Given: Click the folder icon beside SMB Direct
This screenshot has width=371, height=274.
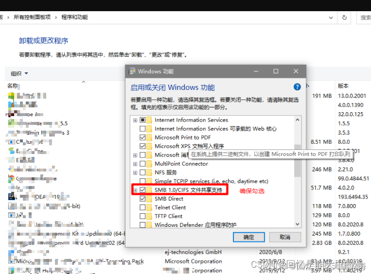Looking at the screenshot, I should (x=149, y=199).
